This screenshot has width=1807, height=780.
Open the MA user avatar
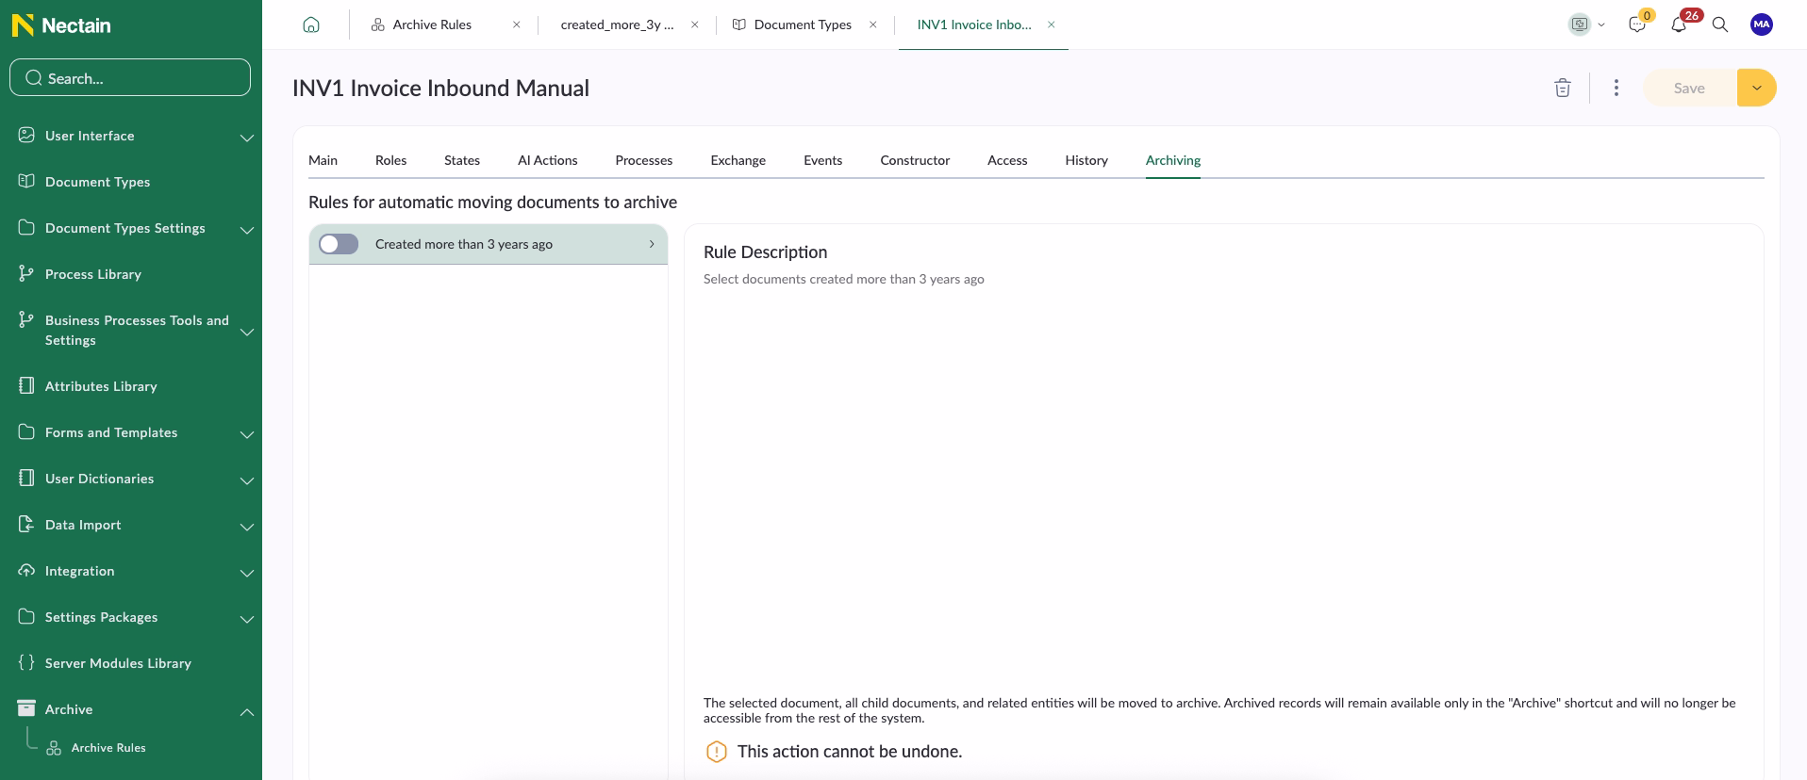tap(1762, 24)
